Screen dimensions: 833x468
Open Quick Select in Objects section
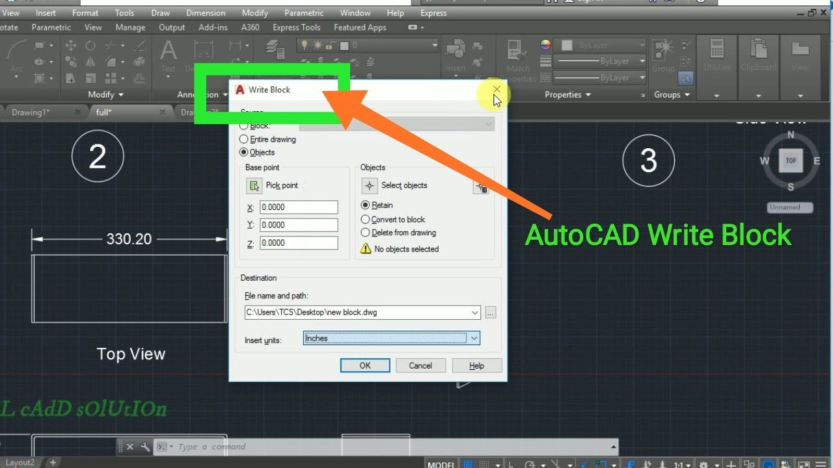click(x=481, y=187)
